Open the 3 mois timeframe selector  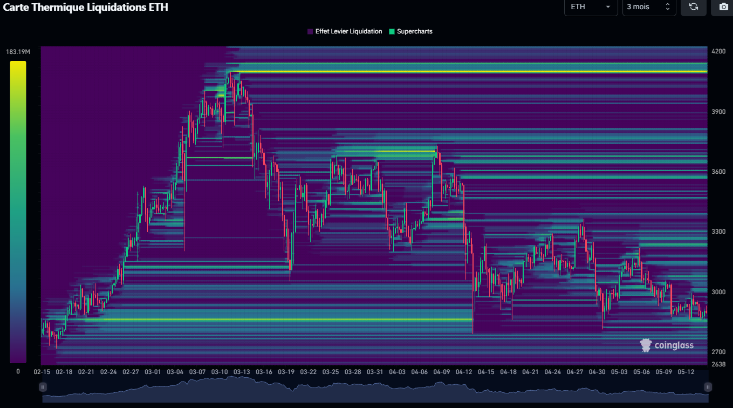pyautogui.click(x=649, y=6)
